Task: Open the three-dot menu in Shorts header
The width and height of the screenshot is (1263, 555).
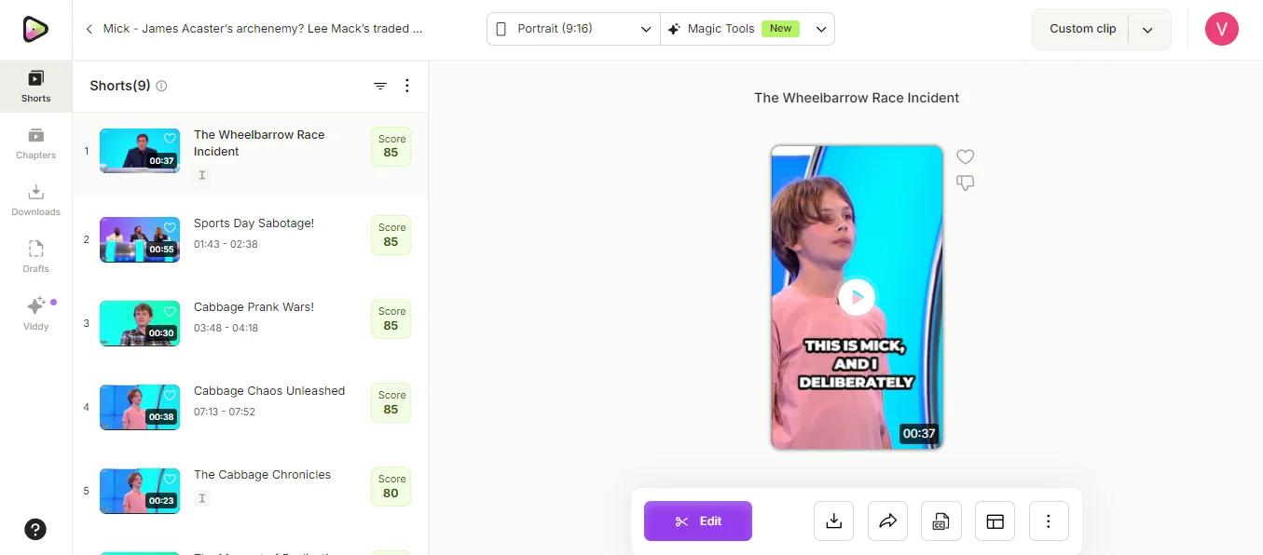Action: pos(406,86)
